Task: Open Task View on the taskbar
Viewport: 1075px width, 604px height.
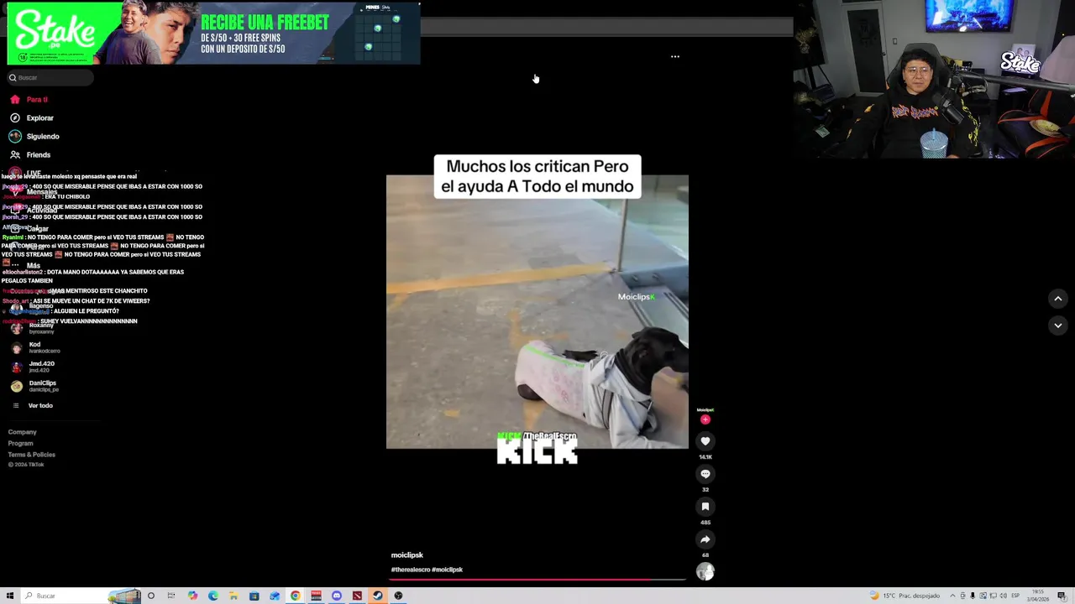Action: [171, 596]
